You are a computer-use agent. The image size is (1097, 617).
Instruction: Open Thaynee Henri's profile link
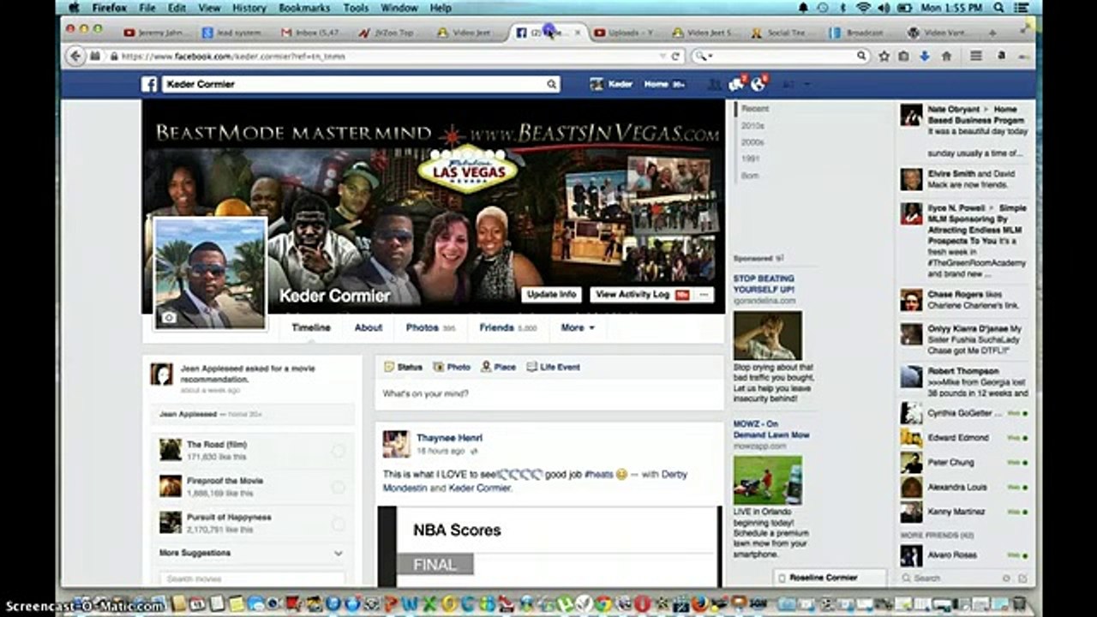[x=449, y=438]
